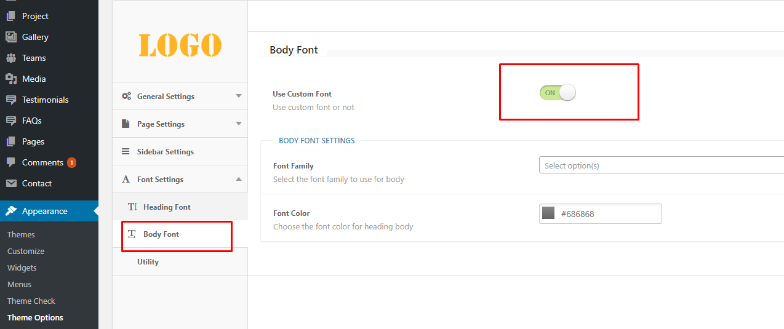Open the Heading Font settings tab

tap(166, 207)
